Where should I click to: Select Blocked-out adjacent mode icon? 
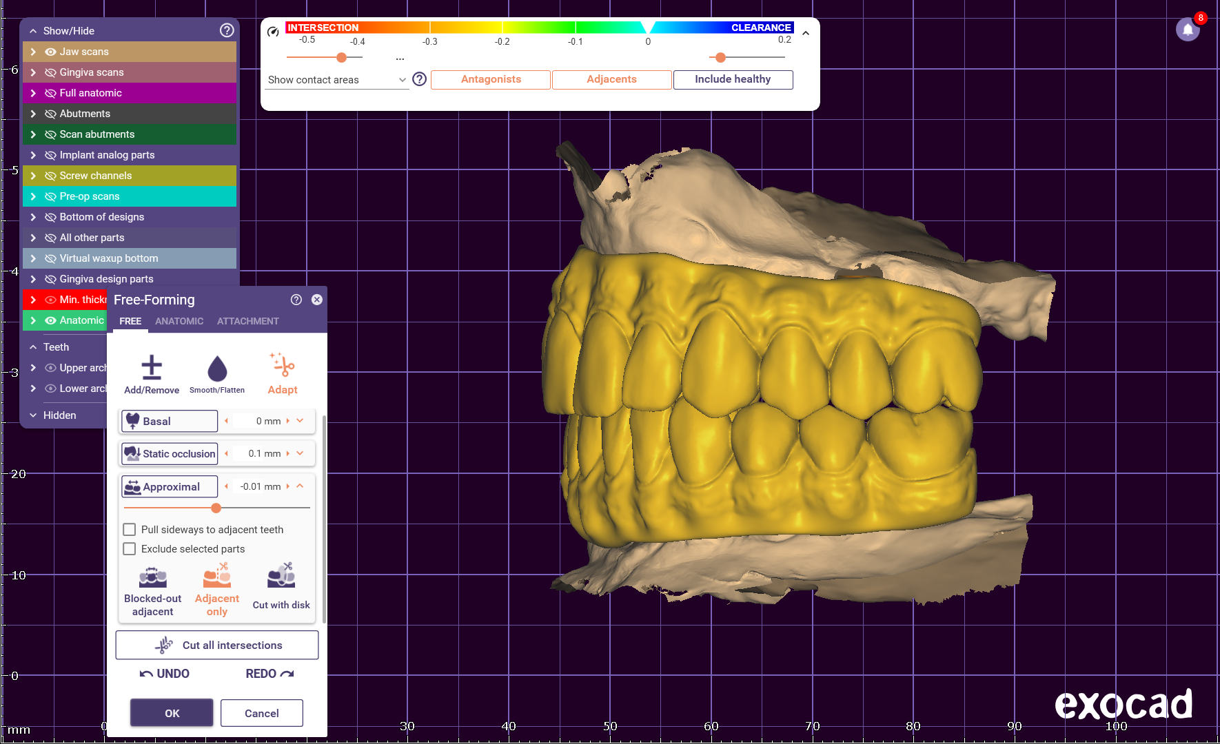pyautogui.click(x=153, y=577)
